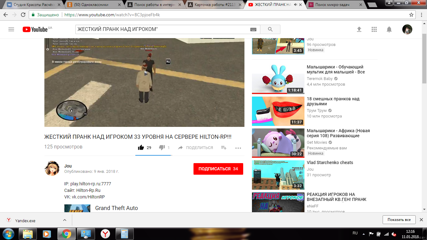The image size is (427, 240).
Task: Click the Grand Theft Auto thumbnail
Action: pos(77,208)
